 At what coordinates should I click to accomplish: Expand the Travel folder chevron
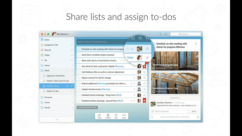[x=72, y=102]
